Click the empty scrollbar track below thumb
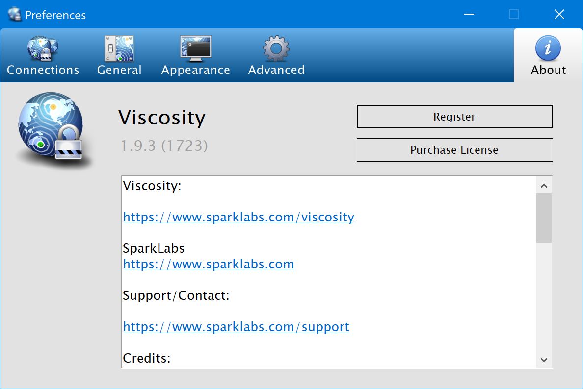 (x=543, y=299)
